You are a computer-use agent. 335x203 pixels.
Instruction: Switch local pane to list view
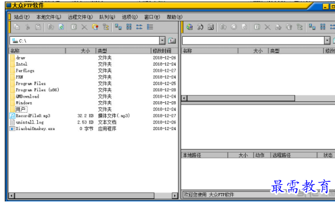tap(140, 27)
